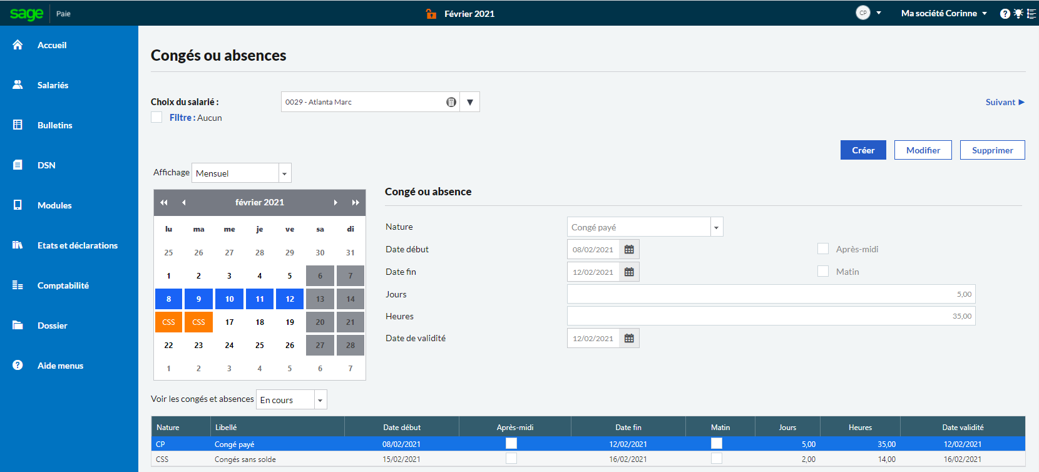1039x472 pixels.
Task: Expand the employee selection dropdown arrow
Action: (470, 102)
